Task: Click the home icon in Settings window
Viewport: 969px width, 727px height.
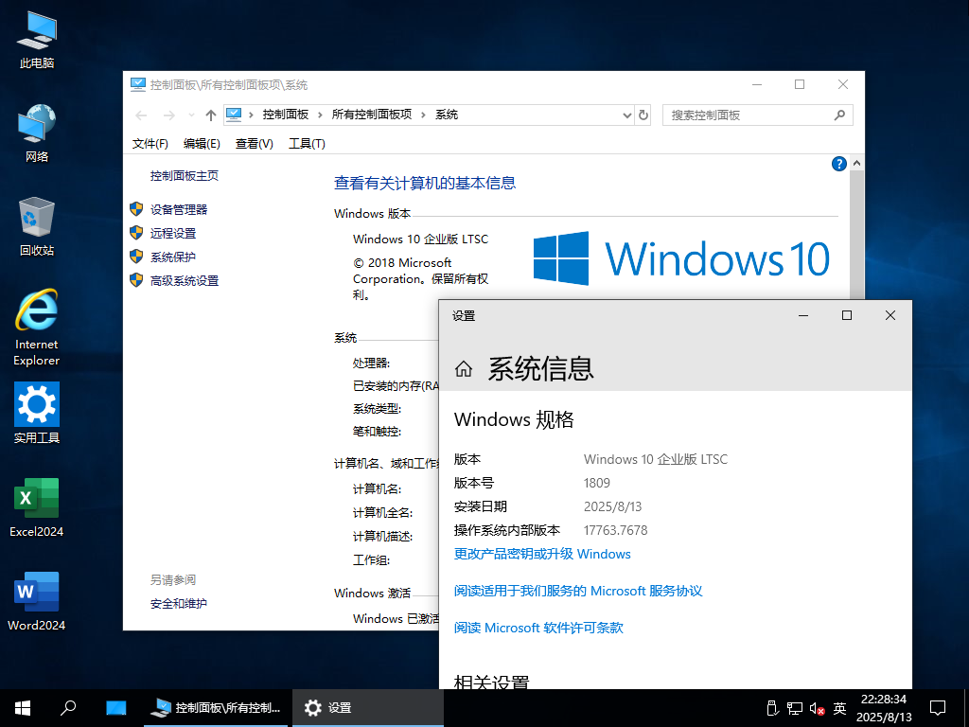Action: tap(464, 369)
